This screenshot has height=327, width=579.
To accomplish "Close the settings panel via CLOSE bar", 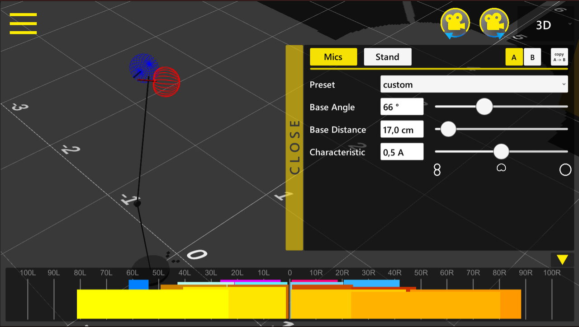I will (294, 148).
